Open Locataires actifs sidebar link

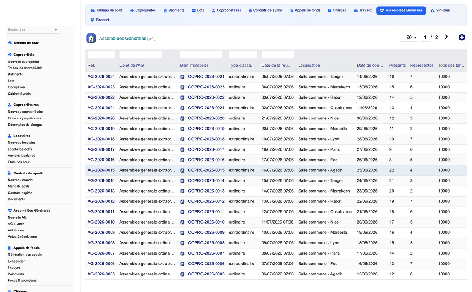[x=20, y=149]
